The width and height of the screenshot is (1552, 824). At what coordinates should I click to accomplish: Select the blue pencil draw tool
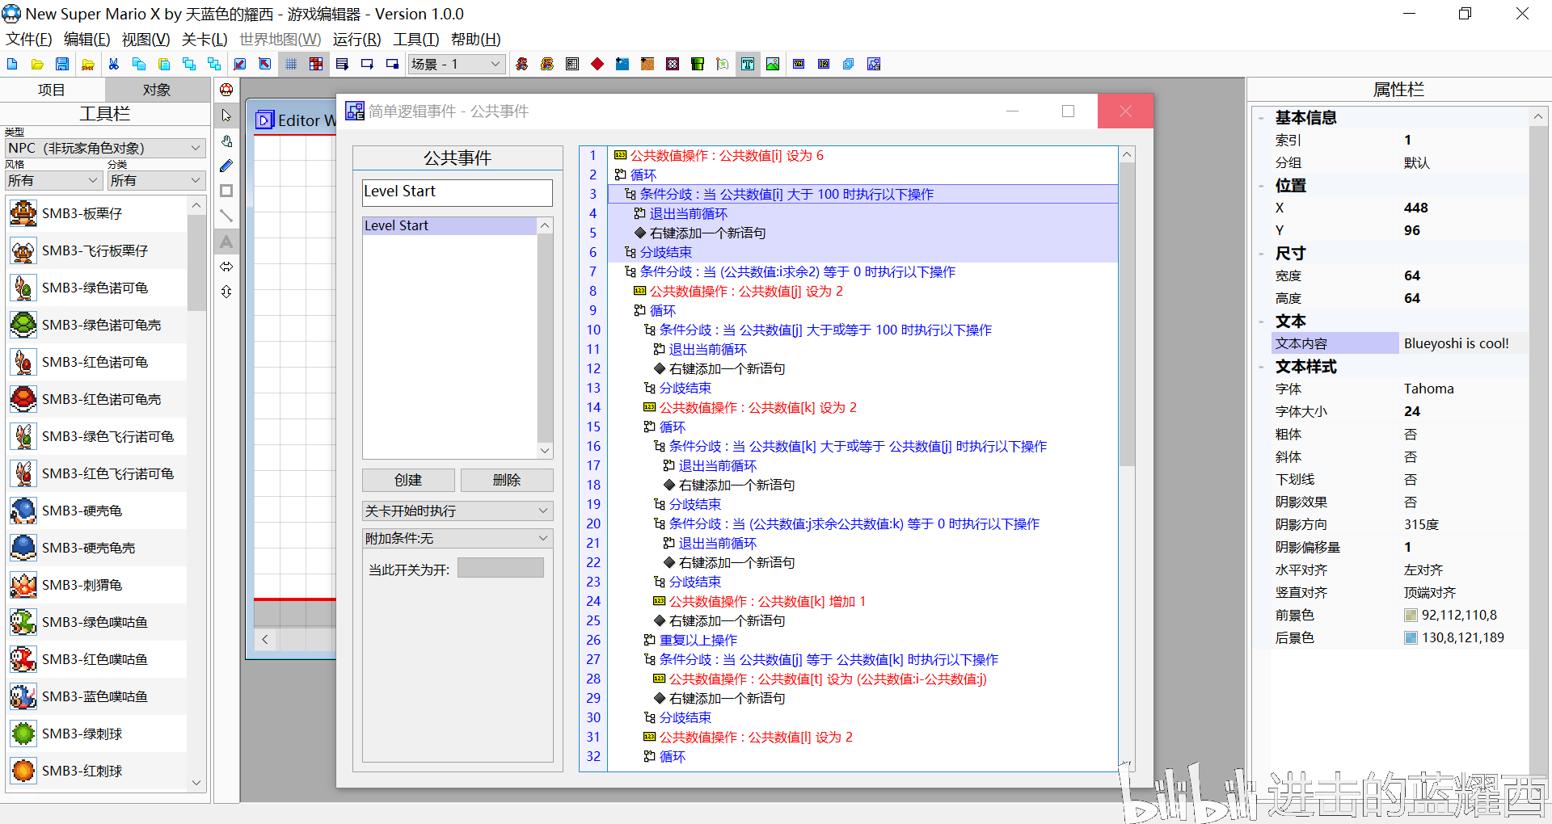226,166
